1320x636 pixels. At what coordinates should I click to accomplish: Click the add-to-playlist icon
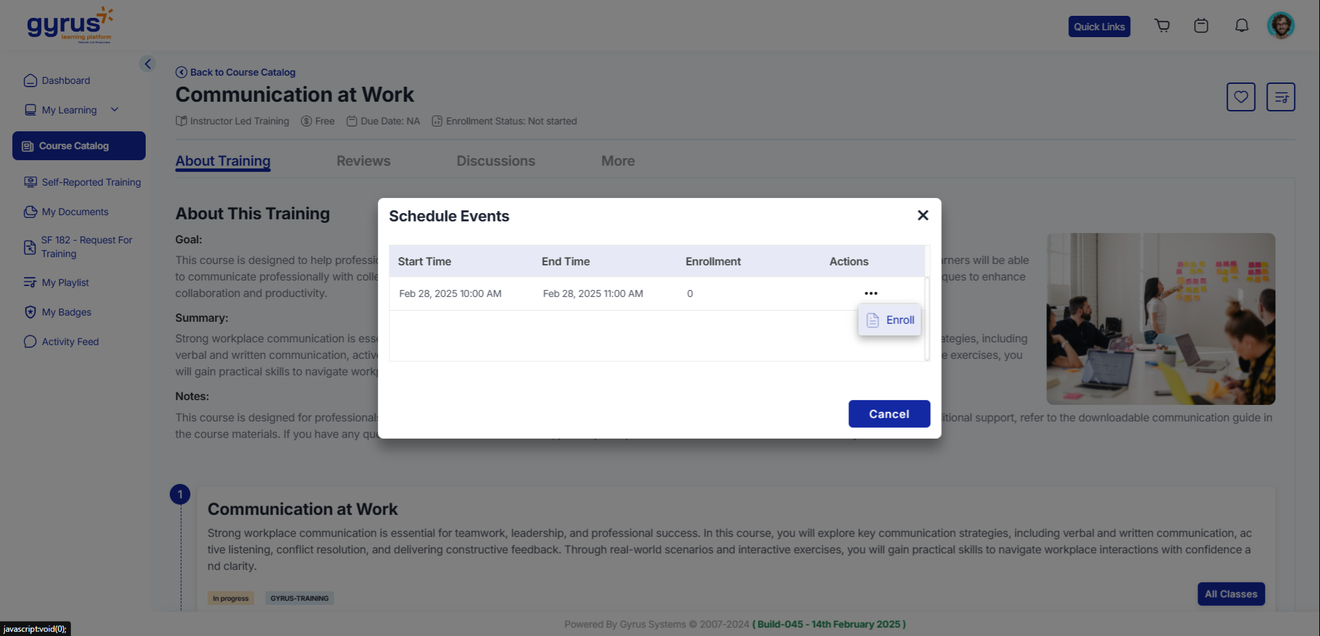pyautogui.click(x=1280, y=97)
